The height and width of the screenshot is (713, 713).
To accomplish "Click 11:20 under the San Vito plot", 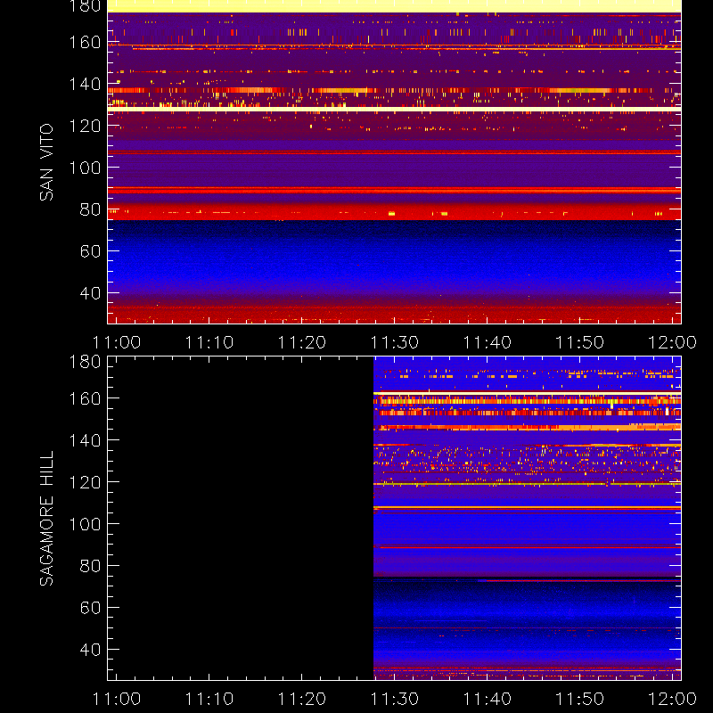I will tap(302, 342).
